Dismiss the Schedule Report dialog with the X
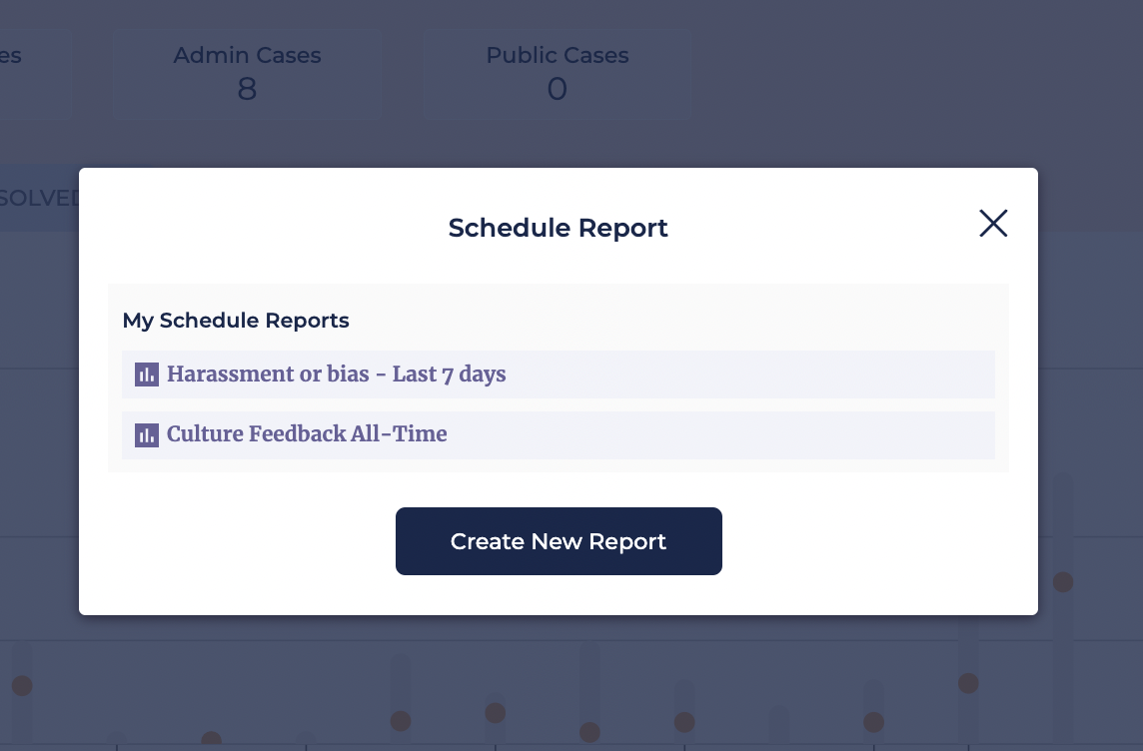The width and height of the screenshot is (1143, 751). pyautogui.click(x=993, y=224)
